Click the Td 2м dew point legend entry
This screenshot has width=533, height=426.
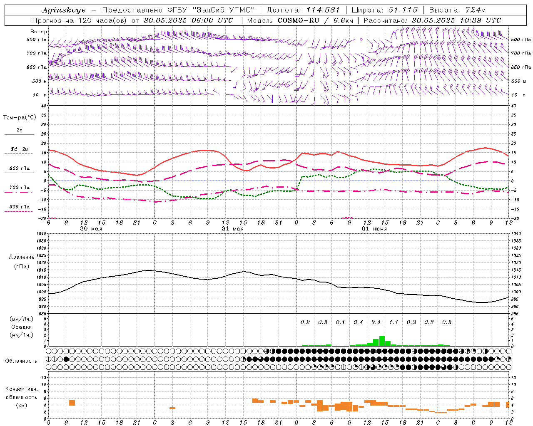coord(20,149)
